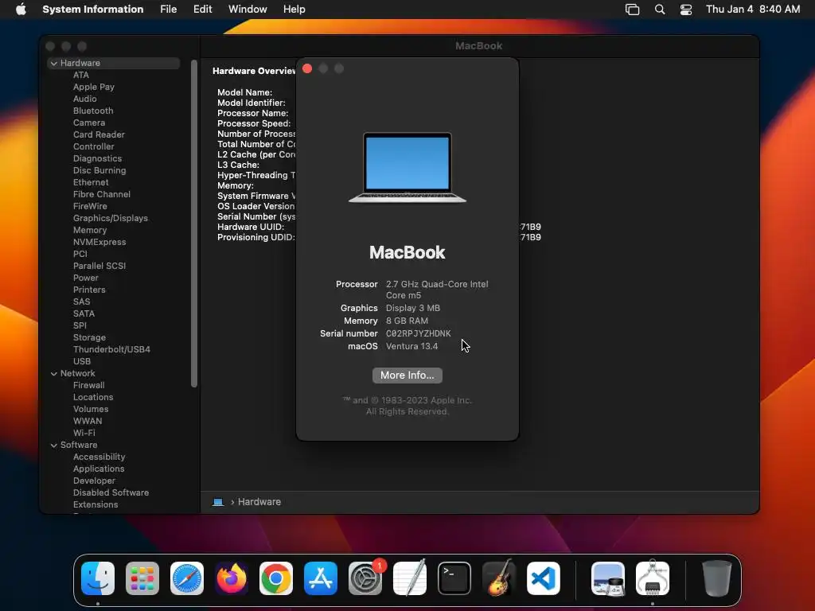Image resolution: width=815 pixels, height=611 pixels.
Task: Open the System Information app menu
Action: click(93, 9)
